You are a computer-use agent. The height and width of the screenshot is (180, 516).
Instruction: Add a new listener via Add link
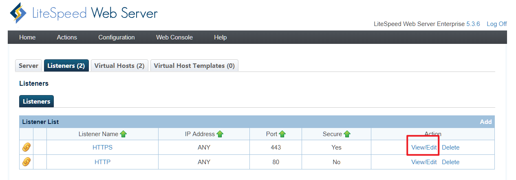click(485, 122)
